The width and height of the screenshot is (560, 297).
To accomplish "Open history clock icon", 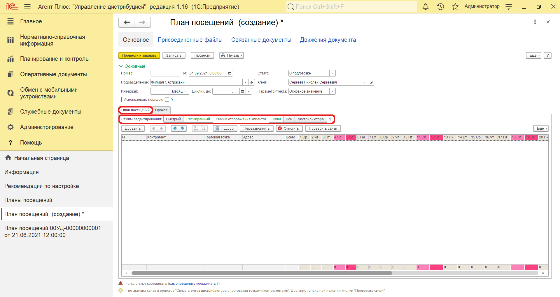I will pos(440,6).
